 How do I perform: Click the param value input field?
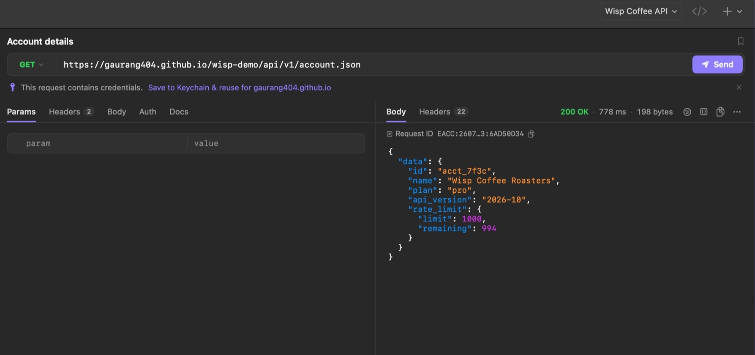pos(276,143)
